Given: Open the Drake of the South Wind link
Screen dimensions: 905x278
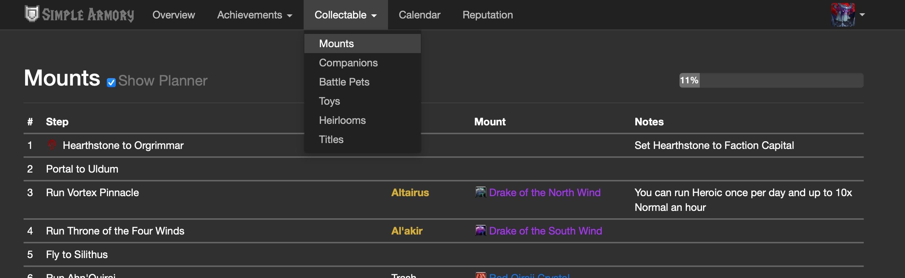Looking at the screenshot, I should tap(545, 231).
